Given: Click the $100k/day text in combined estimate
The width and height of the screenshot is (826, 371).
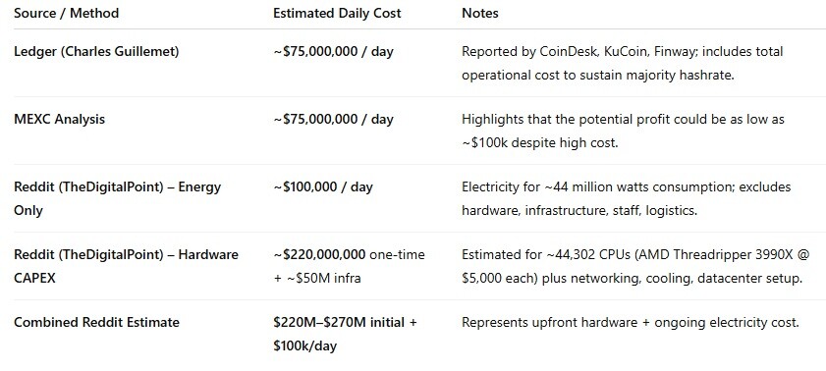Looking at the screenshot, I should tap(305, 345).
